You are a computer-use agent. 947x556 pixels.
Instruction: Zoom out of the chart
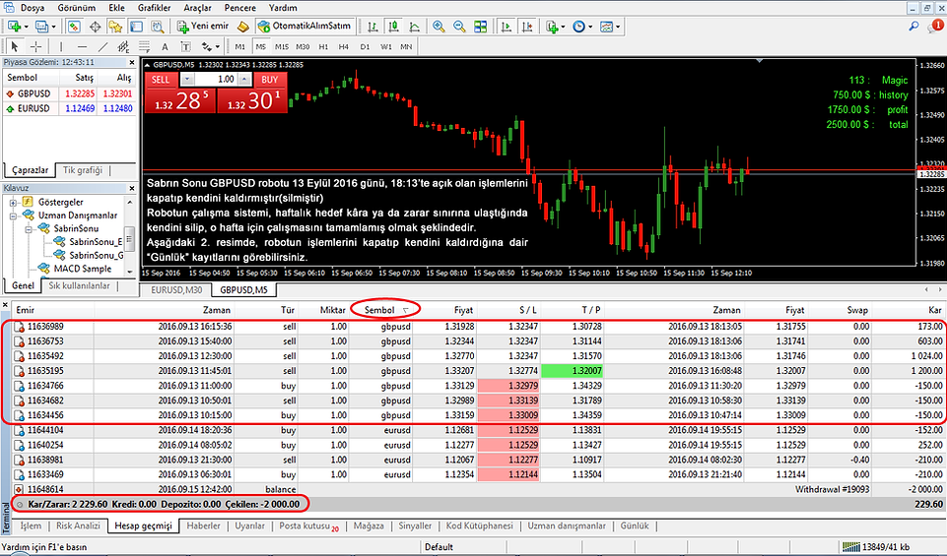tap(459, 27)
